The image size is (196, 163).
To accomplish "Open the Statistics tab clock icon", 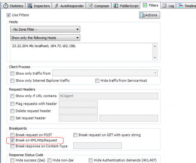I will [x=5, y=6].
